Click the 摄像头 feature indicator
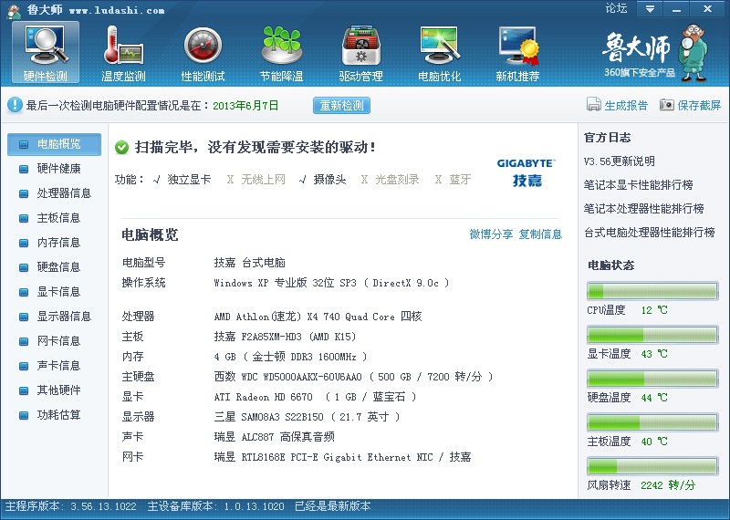Image resolution: width=730 pixels, height=520 pixels. 322,179
